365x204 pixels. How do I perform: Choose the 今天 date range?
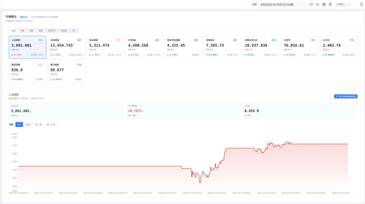point(19,124)
